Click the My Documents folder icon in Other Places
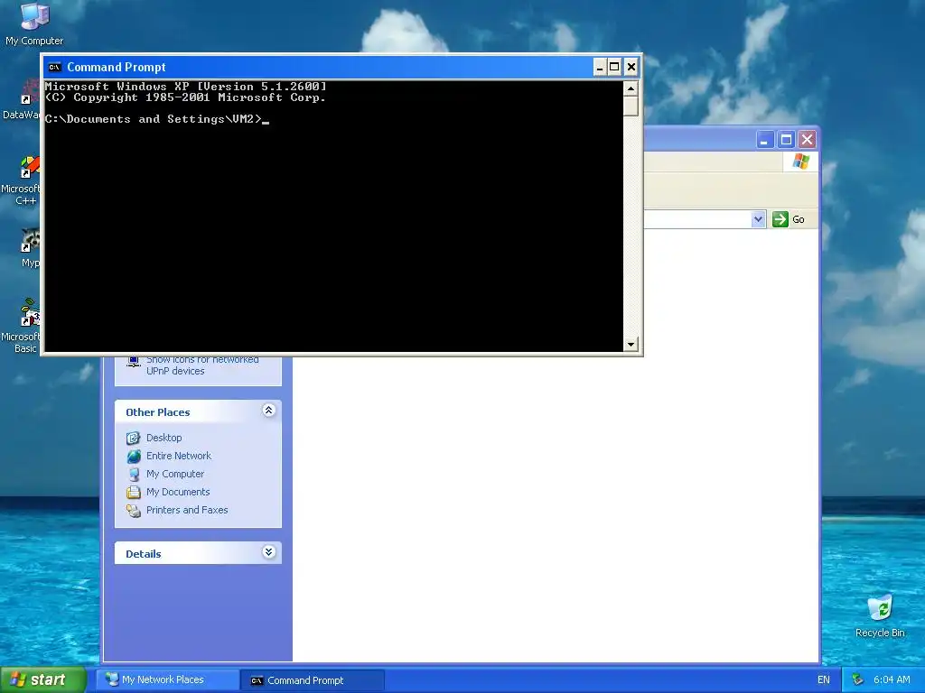The image size is (925, 693). click(134, 493)
